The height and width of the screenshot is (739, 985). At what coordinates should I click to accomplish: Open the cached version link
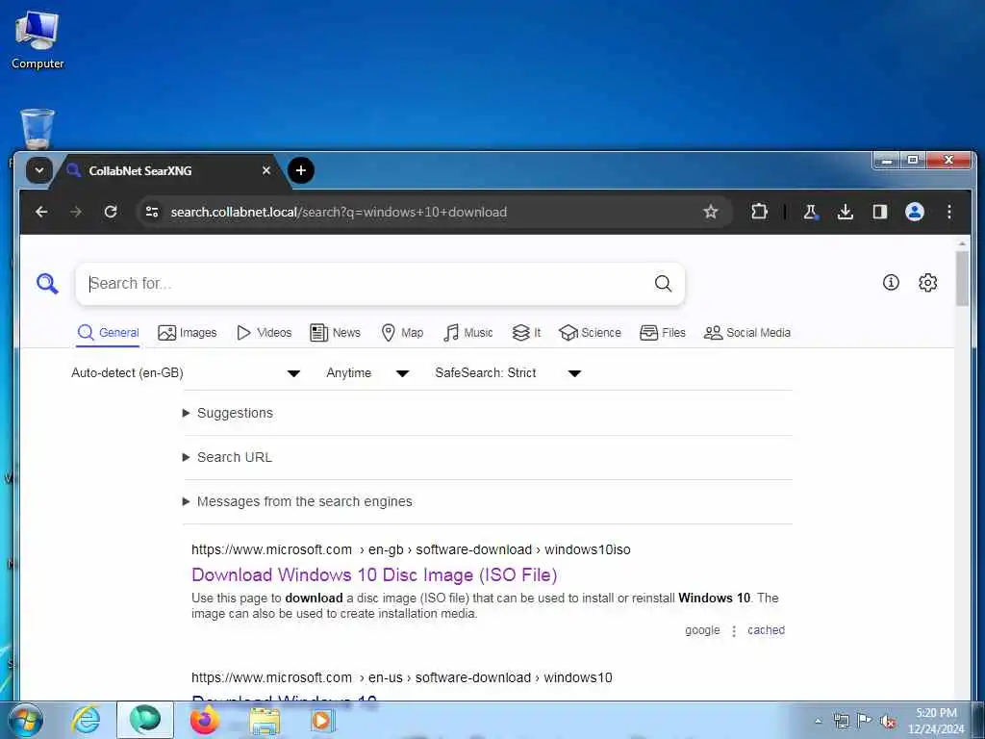point(766,629)
